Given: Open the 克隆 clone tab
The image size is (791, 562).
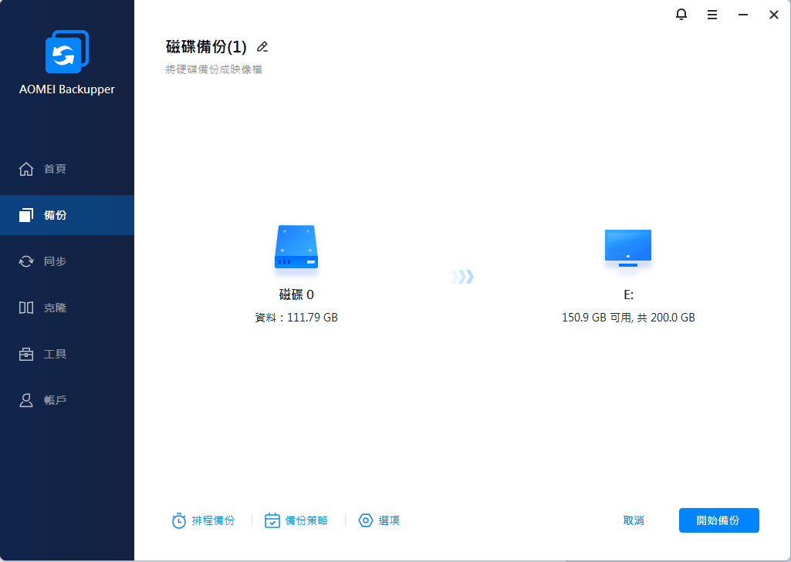Looking at the screenshot, I should pyautogui.click(x=67, y=308).
